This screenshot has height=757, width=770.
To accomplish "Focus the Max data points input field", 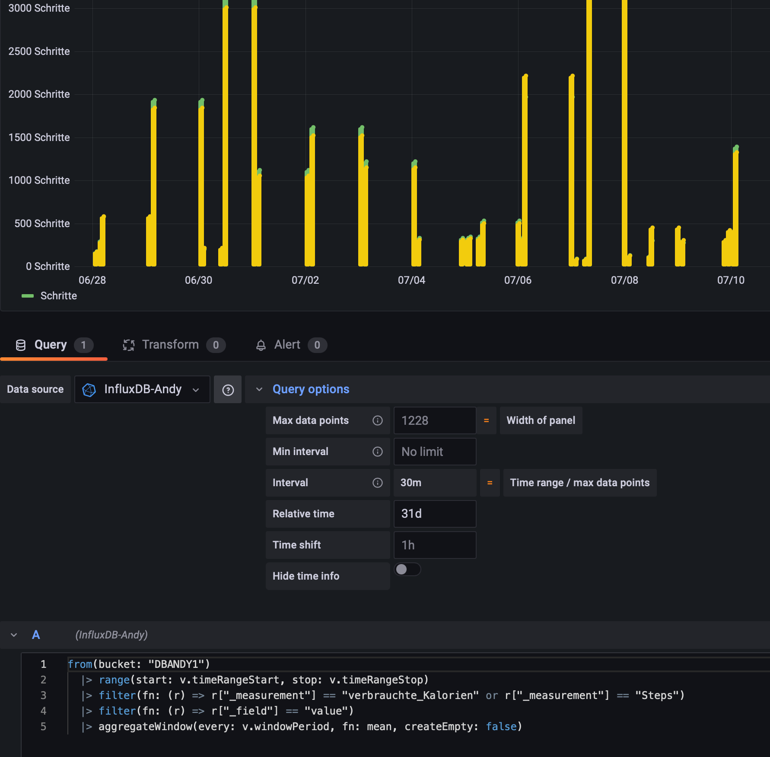I will 435,420.
